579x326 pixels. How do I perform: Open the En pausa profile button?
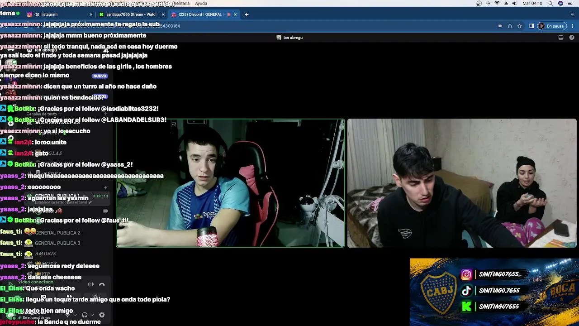tap(552, 26)
